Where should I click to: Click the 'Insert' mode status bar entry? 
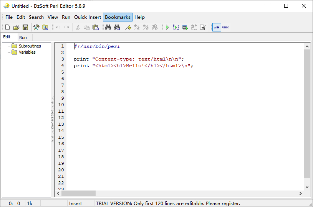[75, 204]
